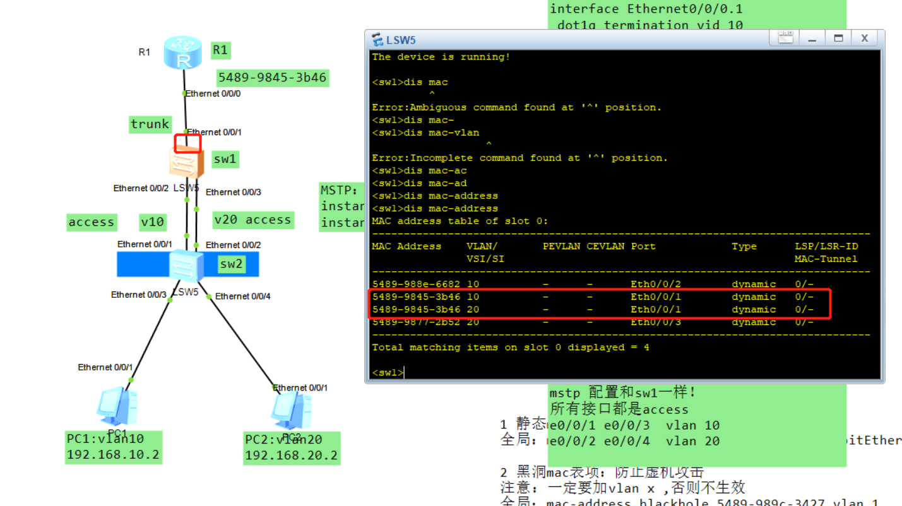Minimize the LSW5 terminal window
The image size is (902, 506).
(x=812, y=38)
